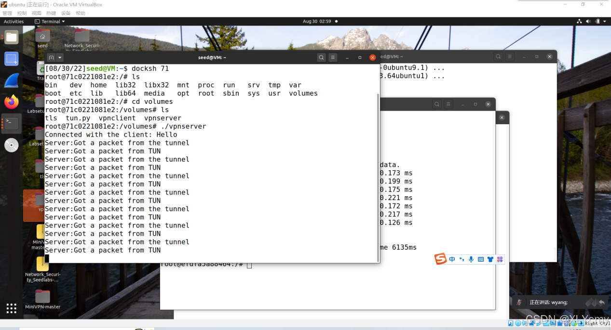Open the terminal hamburger preferences menu
This screenshot has height=330, width=611.
coord(333,57)
